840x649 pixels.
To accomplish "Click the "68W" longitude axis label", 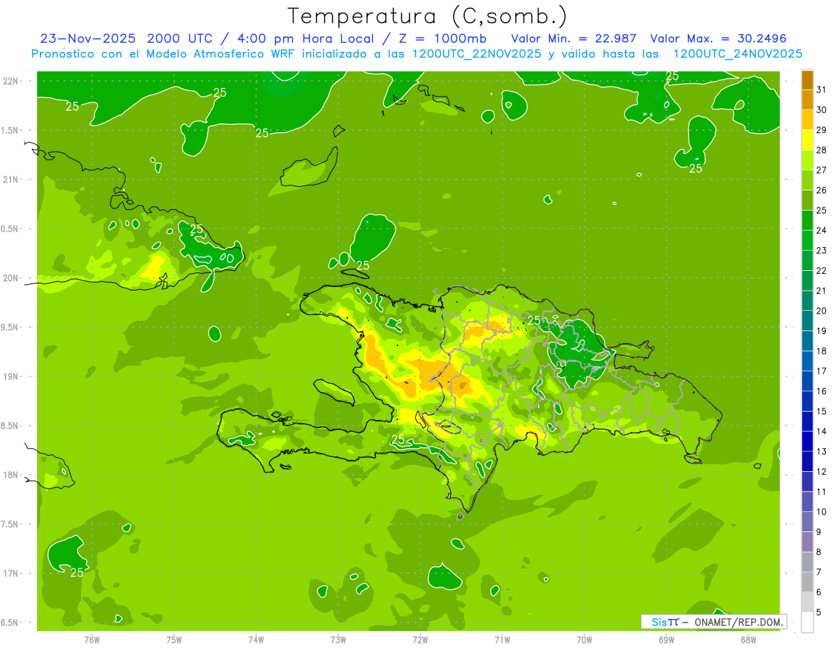I will coord(748,640).
